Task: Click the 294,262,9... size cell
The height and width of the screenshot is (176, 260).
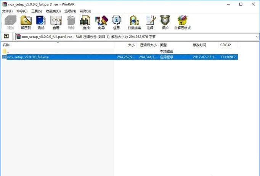Action: [x=126, y=57]
